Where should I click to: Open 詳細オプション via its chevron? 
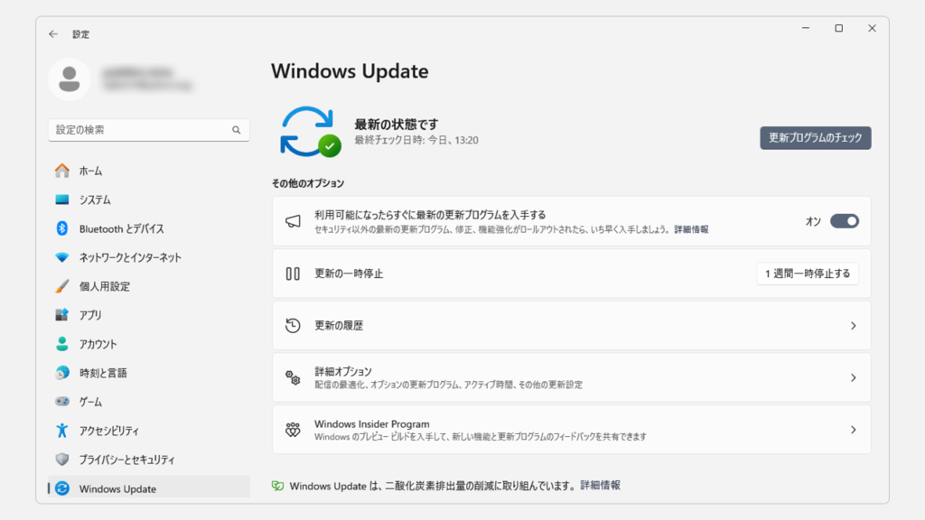click(853, 377)
